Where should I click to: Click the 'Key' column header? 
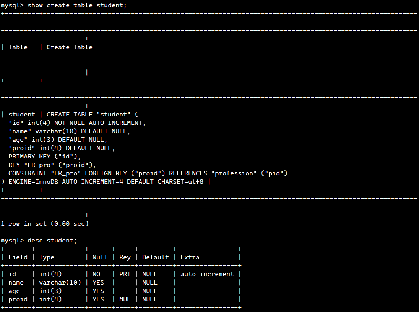pyautogui.click(x=125, y=257)
